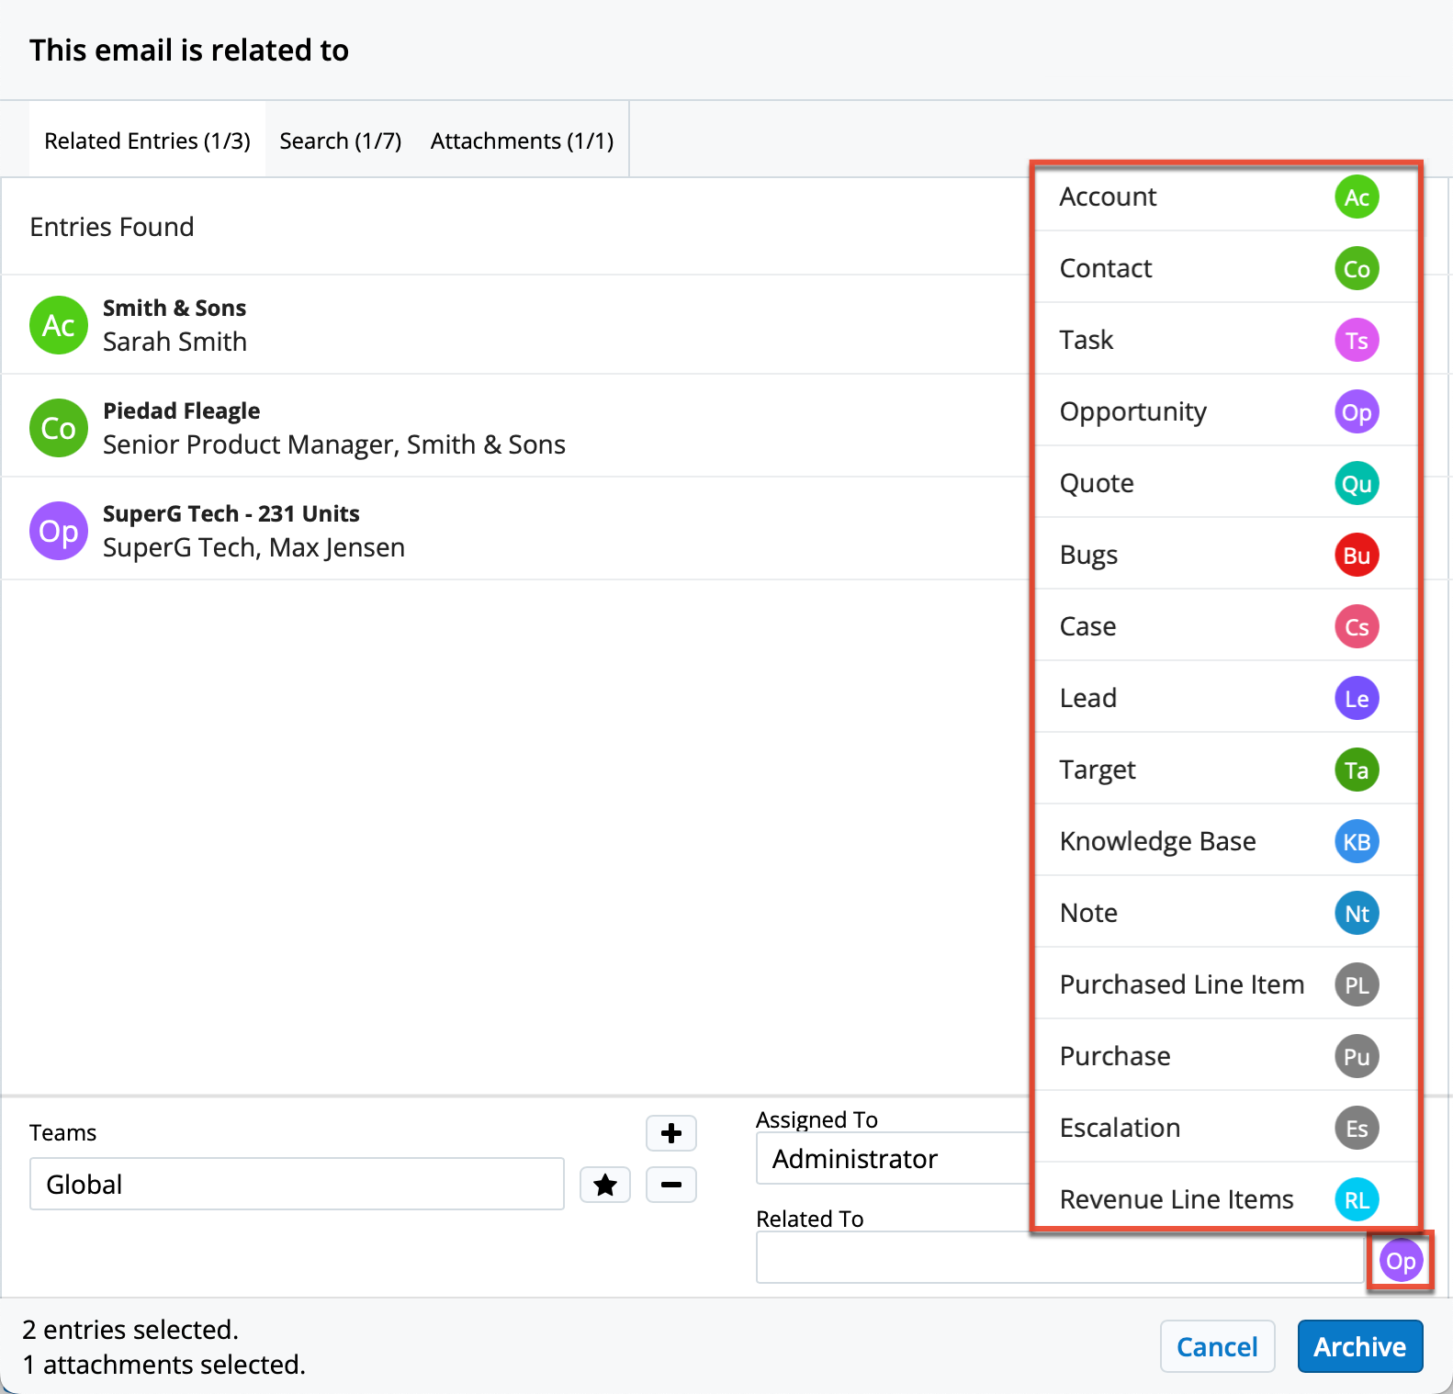Open the Attachments (1/1) tab
The image size is (1453, 1394).
[522, 141]
